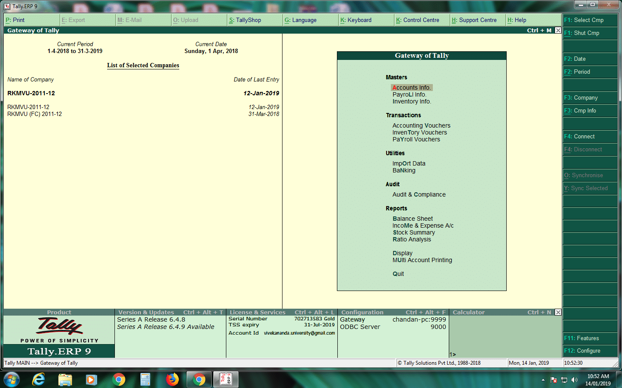The image size is (622, 388).
Task: Switch to Tally.ERP 9 using its taskbar icon
Action: point(226,379)
